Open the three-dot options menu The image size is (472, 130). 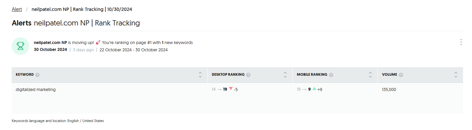(461, 42)
